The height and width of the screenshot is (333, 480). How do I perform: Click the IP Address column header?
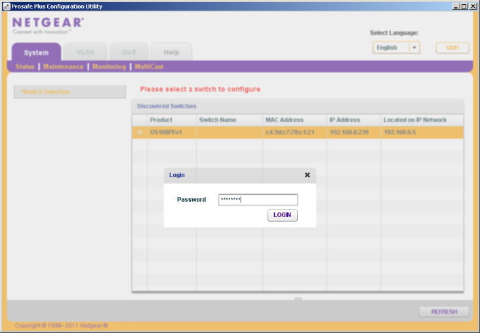tap(354, 120)
